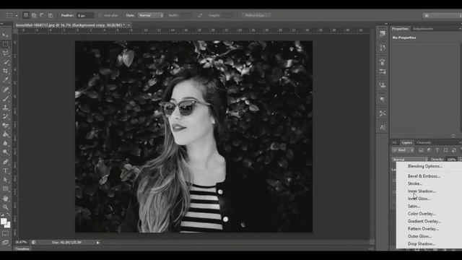Change the screen mode
This screenshot has width=462, height=260.
pyautogui.click(x=5, y=243)
